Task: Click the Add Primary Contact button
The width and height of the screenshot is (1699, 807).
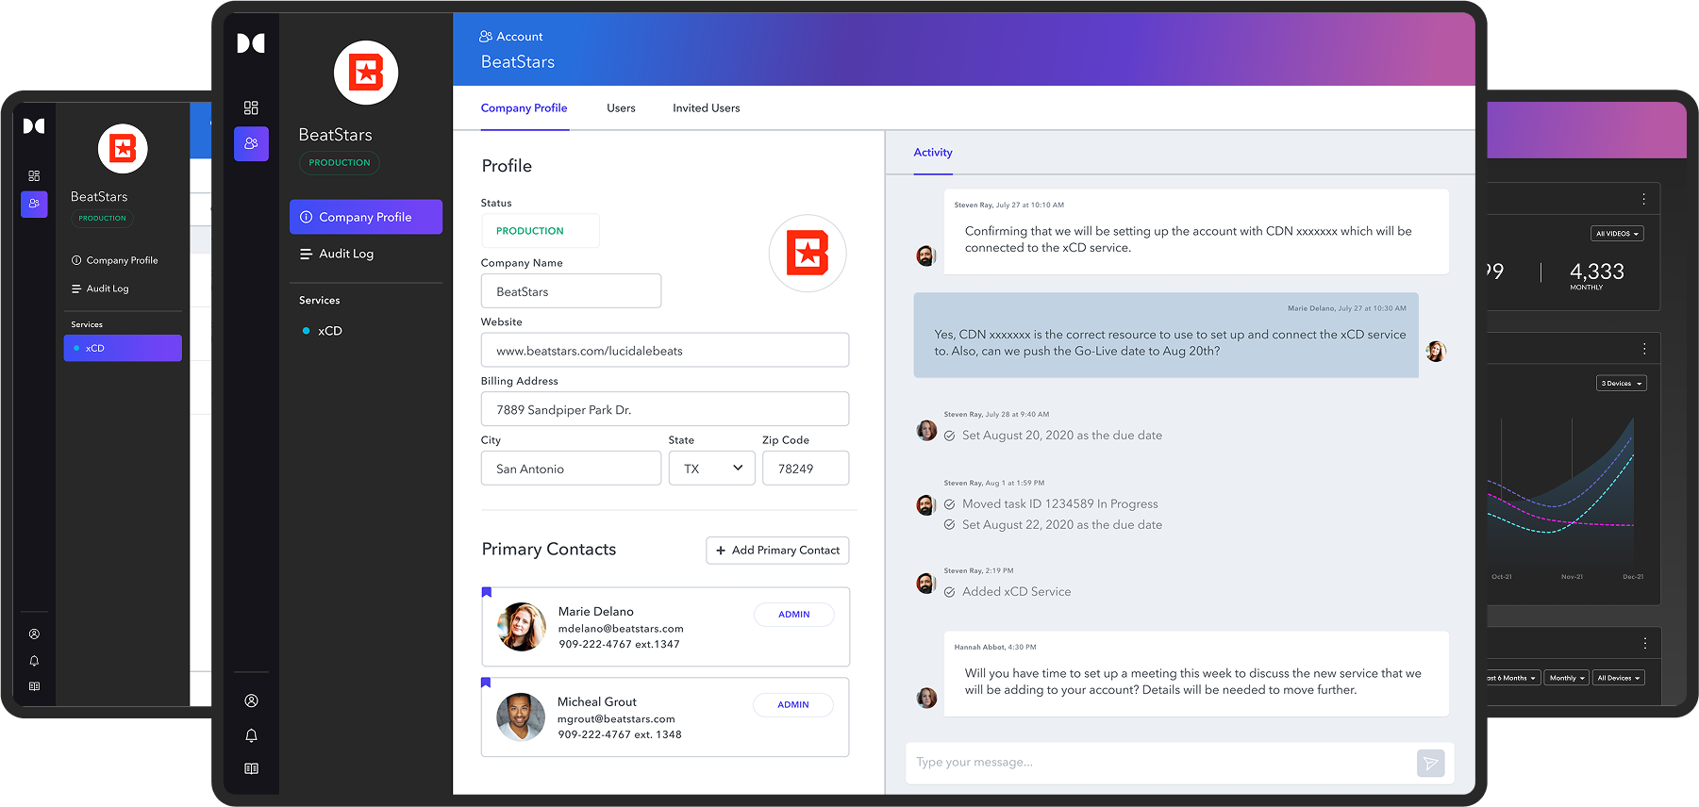Action: point(777,551)
